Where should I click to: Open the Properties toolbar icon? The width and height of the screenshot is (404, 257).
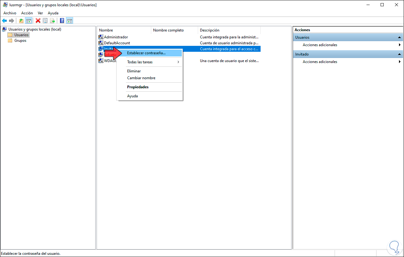pyautogui.click(x=45, y=21)
